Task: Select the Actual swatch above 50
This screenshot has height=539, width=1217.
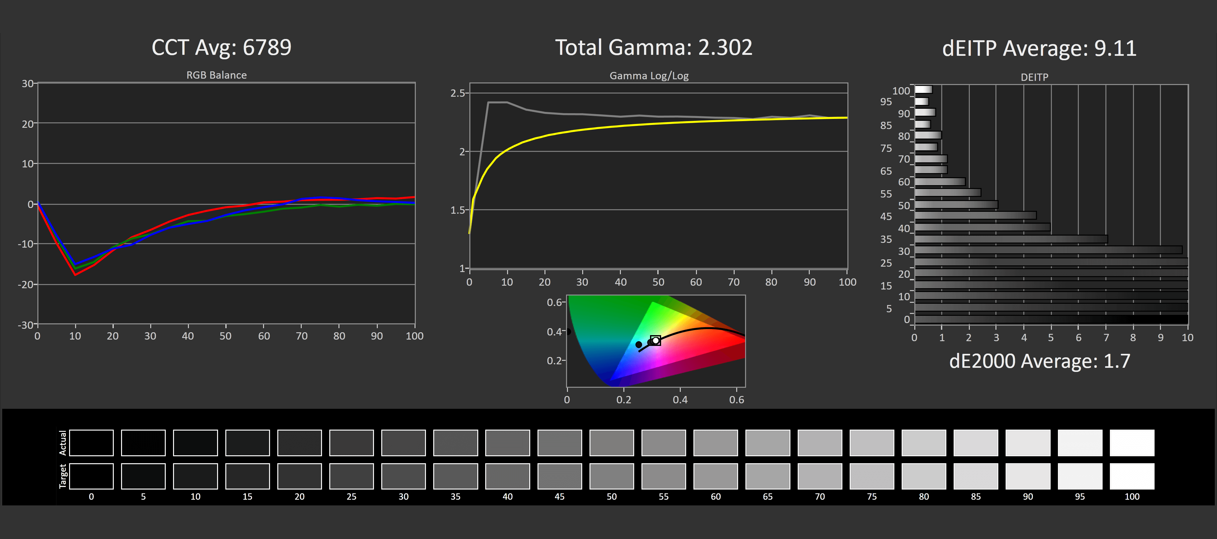Action: click(611, 443)
